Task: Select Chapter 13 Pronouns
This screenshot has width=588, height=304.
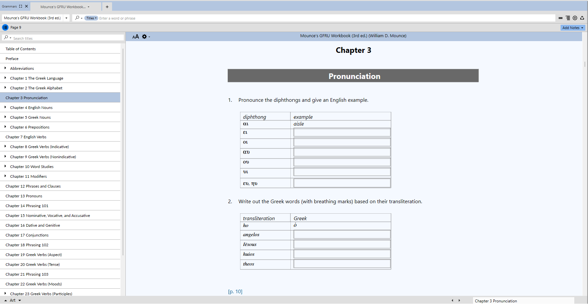Action: point(60,196)
